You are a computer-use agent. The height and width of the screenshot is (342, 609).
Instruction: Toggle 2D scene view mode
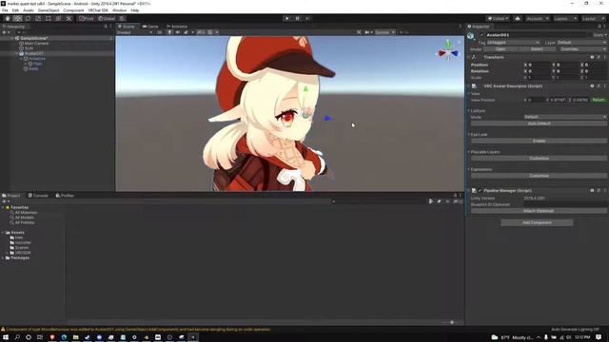click(x=159, y=32)
